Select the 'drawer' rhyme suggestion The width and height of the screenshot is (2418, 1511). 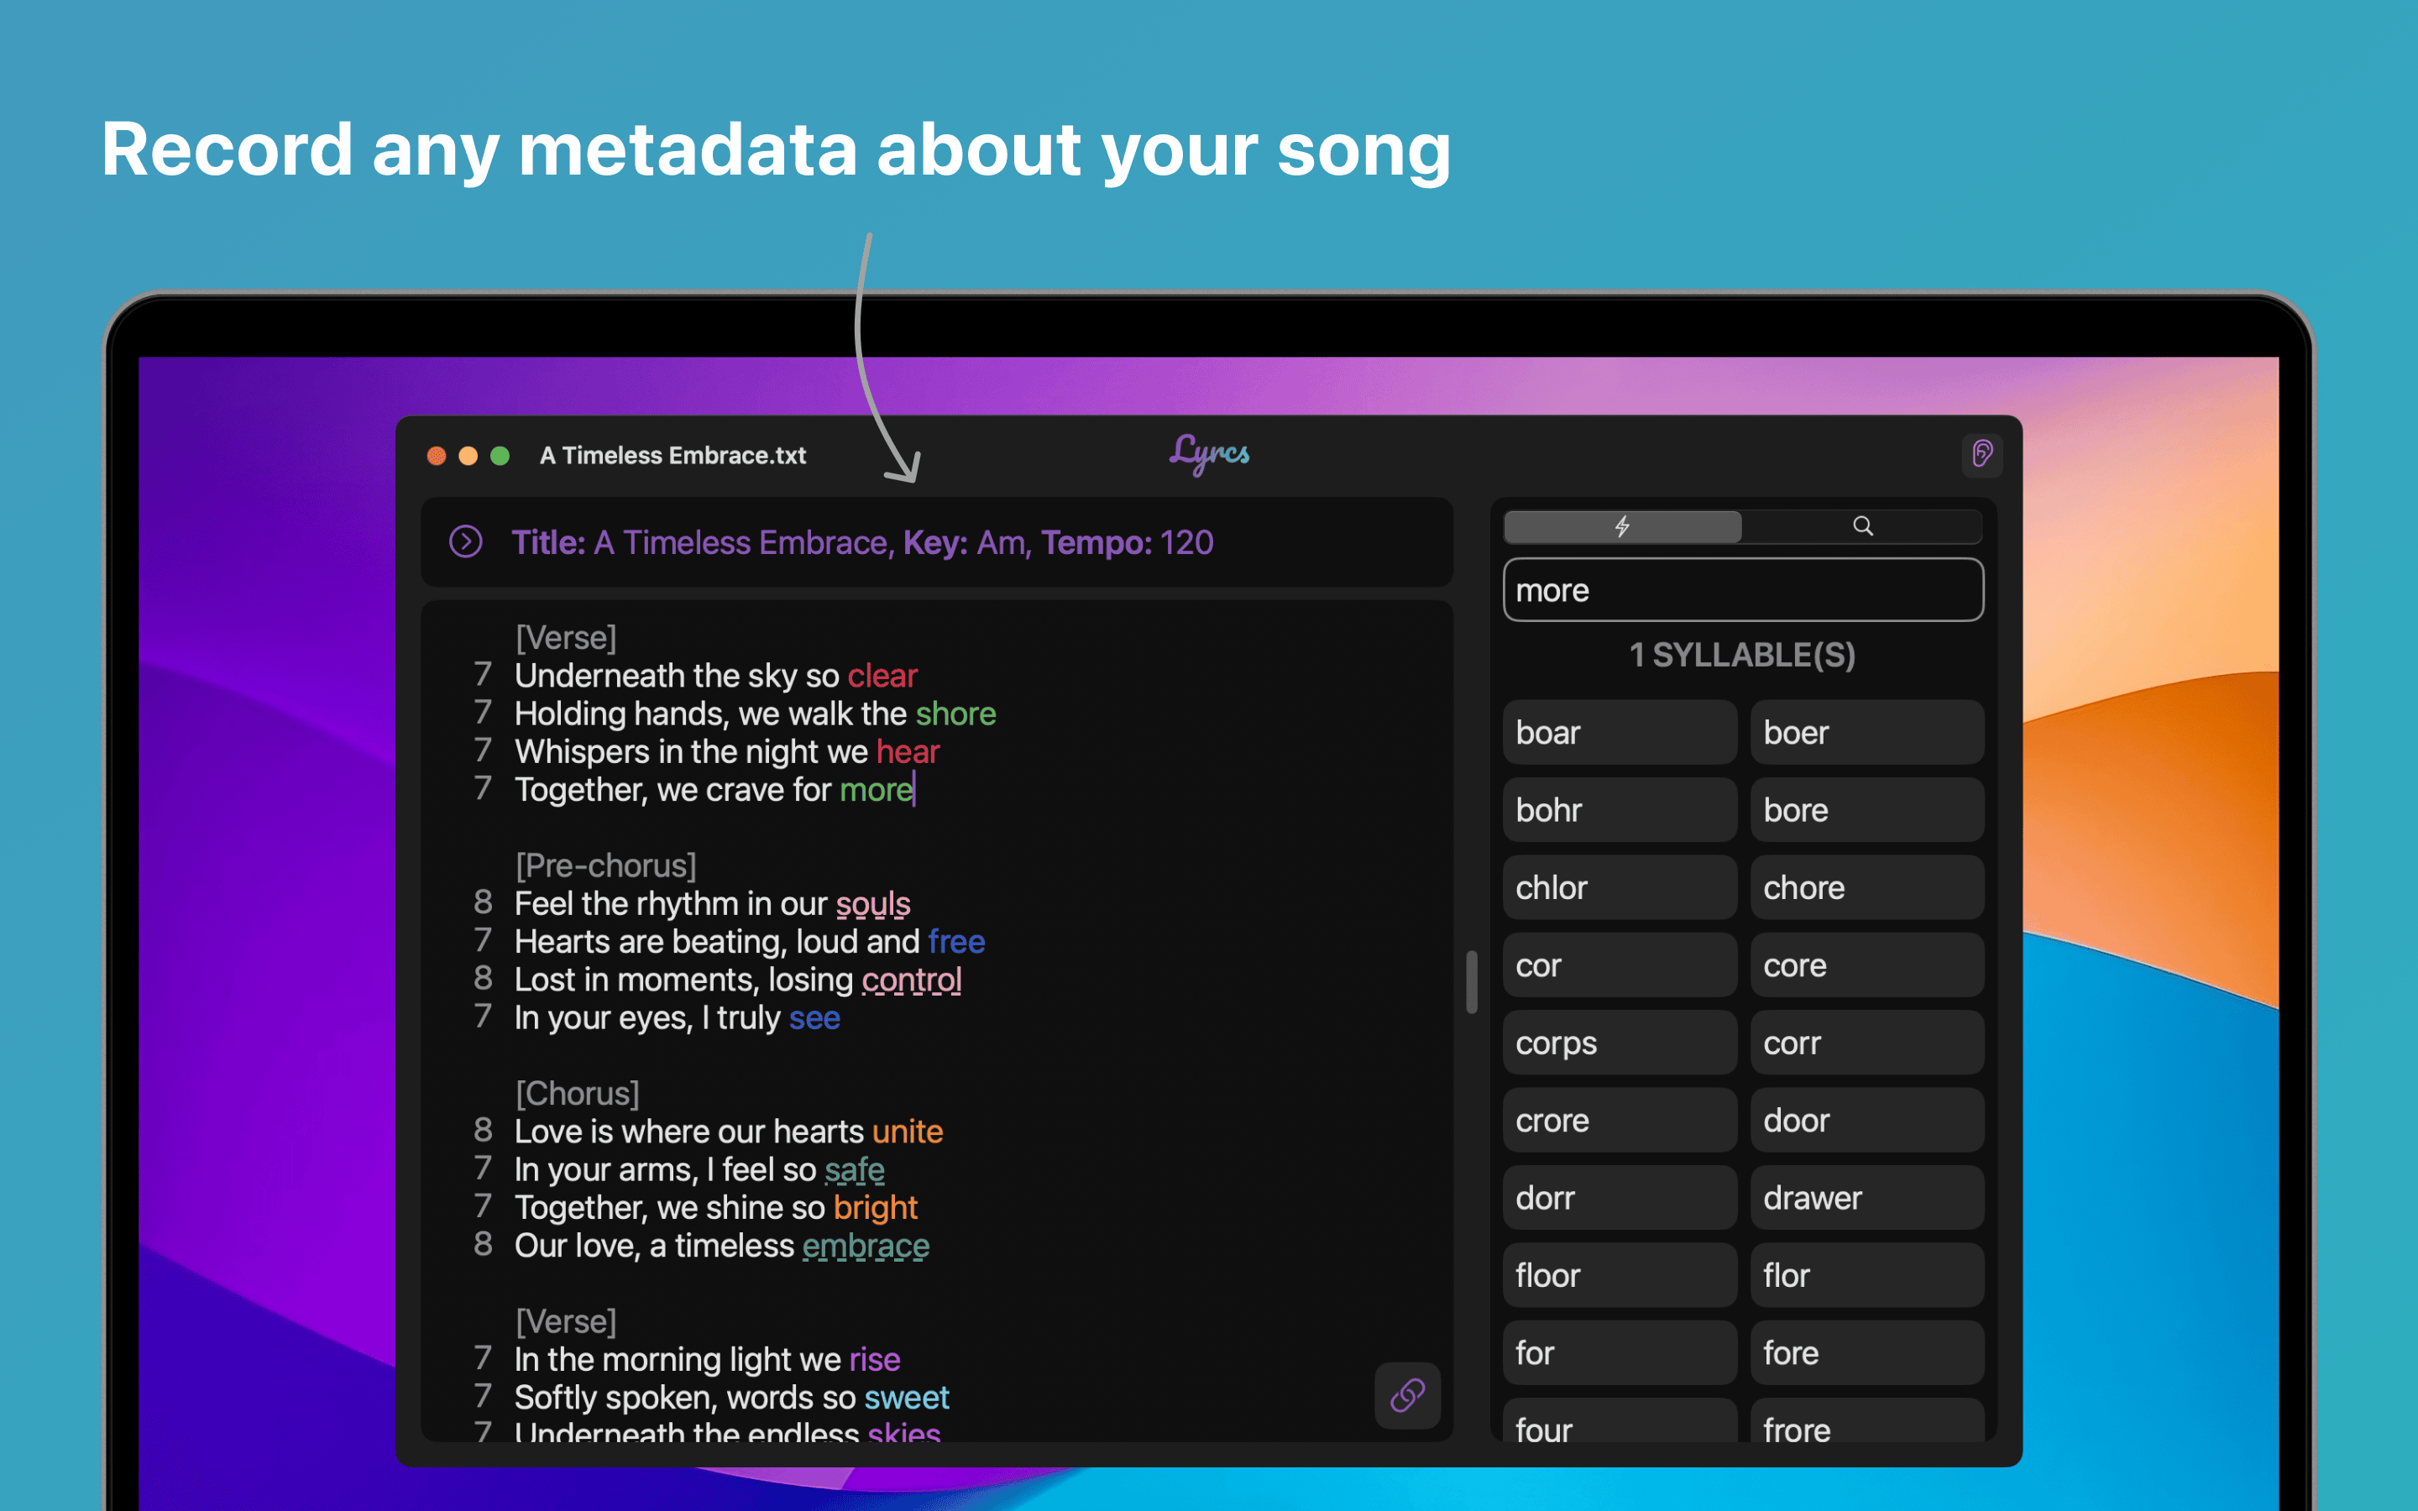click(1866, 1197)
